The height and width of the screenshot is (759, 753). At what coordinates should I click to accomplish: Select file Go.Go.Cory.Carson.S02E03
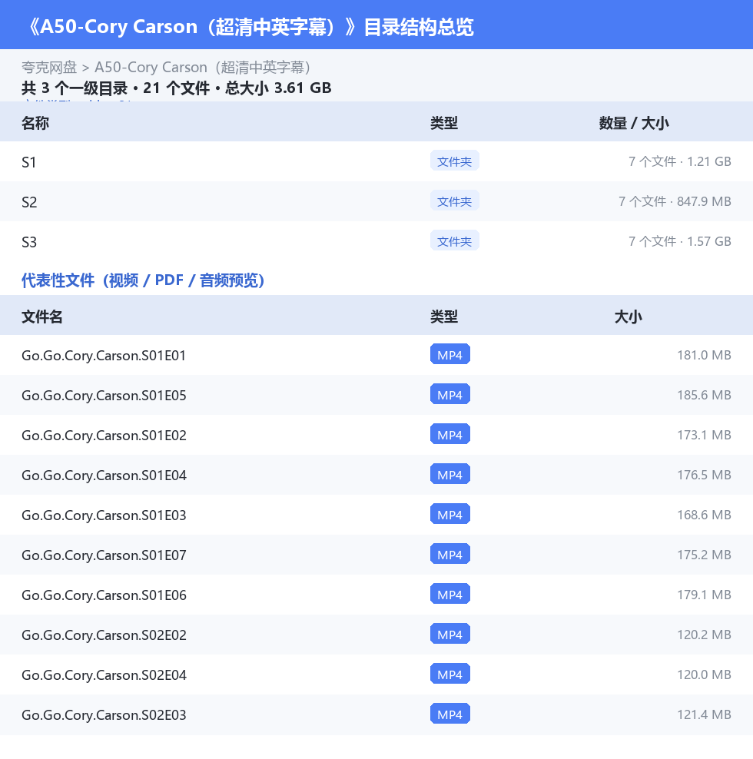coord(104,715)
